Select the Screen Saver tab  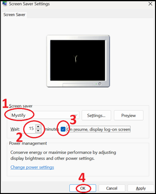click(x=14, y=15)
